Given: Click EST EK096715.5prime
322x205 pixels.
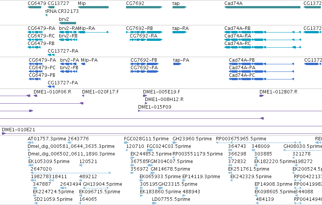Looking at the screenshot, I should coord(80,196).
